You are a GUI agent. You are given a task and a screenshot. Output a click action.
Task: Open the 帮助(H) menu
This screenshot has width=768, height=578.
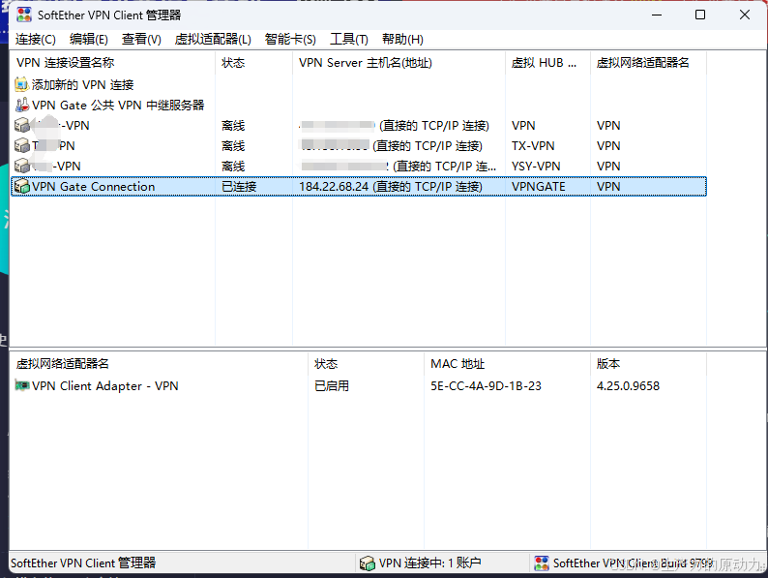pyautogui.click(x=402, y=40)
